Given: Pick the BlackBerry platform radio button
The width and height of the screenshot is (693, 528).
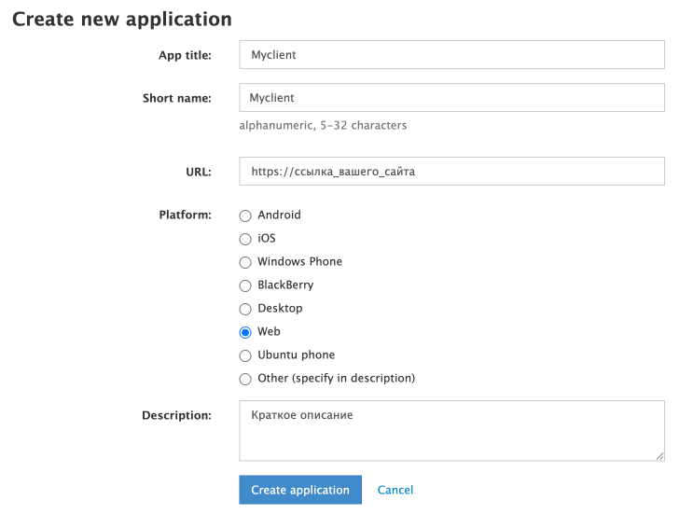Looking at the screenshot, I should pyautogui.click(x=245, y=285).
